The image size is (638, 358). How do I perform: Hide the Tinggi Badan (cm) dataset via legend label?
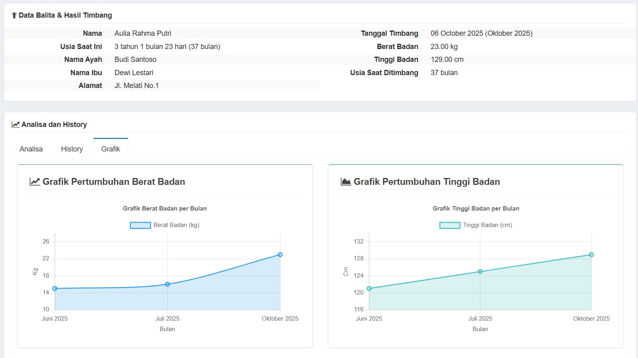tap(487, 225)
